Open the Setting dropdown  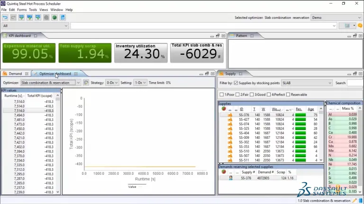[140, 83]
